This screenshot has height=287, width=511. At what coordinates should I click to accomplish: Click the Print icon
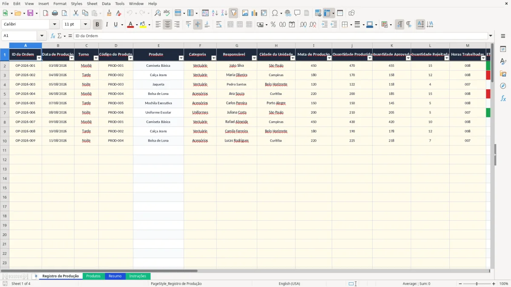pos(55,13)
